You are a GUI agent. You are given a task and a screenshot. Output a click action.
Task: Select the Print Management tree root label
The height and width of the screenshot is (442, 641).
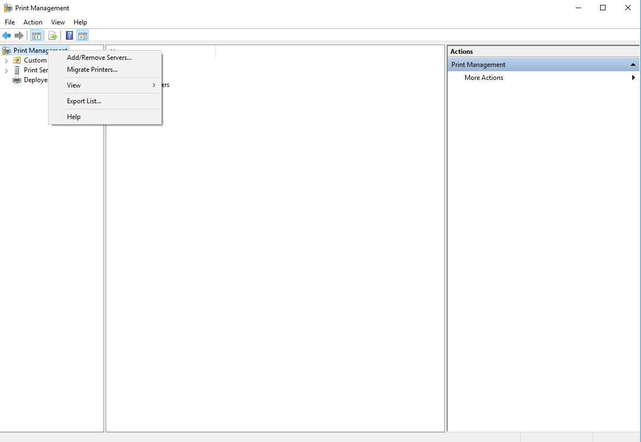click(40, 51)
